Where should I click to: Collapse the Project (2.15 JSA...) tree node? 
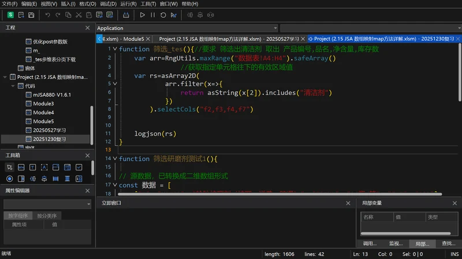point(5,77)
